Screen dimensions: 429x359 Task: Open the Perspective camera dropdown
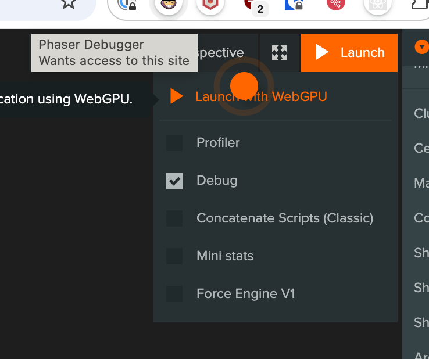tap(227, 53)
